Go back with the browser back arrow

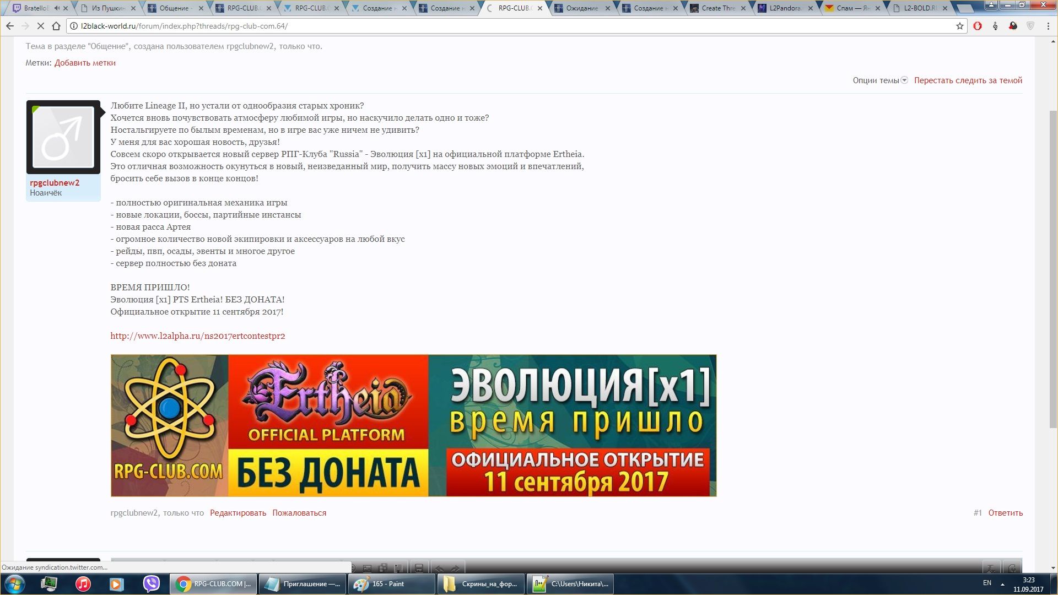[x=10, y=26]
